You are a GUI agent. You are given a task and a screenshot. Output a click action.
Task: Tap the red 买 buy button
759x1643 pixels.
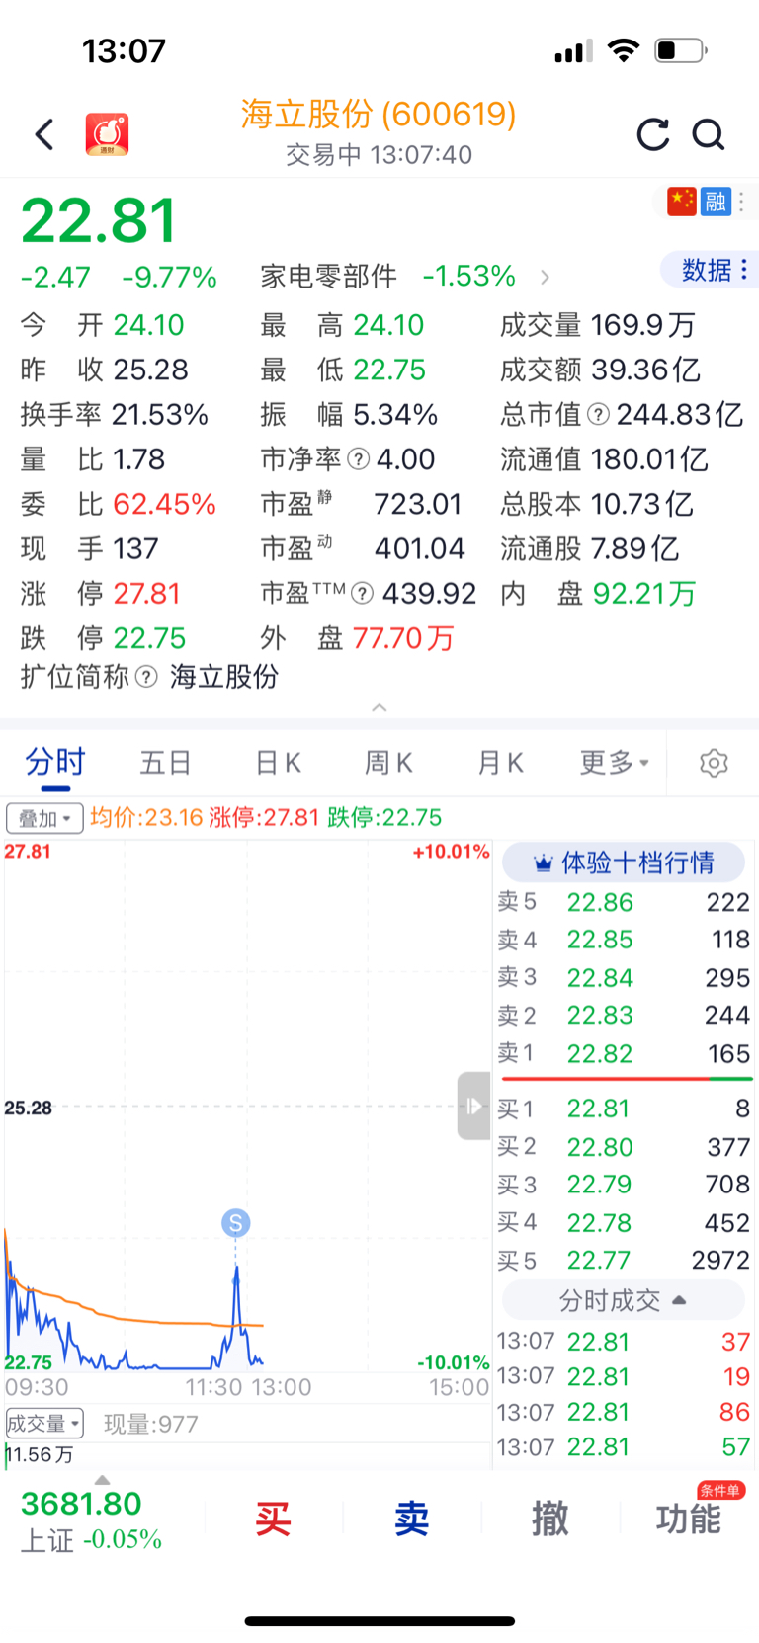coord(273,1519)
